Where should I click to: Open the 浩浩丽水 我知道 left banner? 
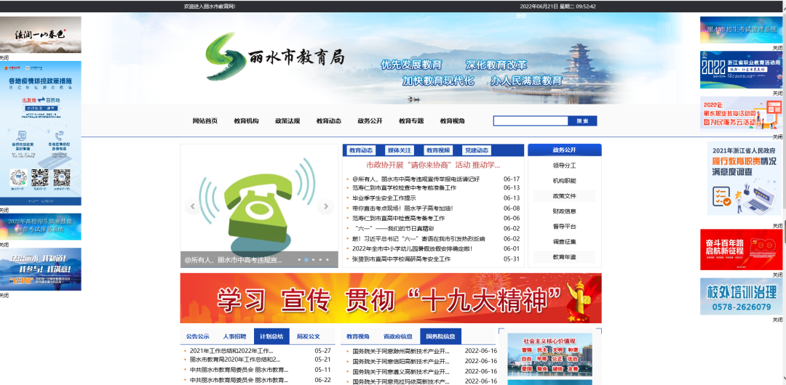click(41, 269)
